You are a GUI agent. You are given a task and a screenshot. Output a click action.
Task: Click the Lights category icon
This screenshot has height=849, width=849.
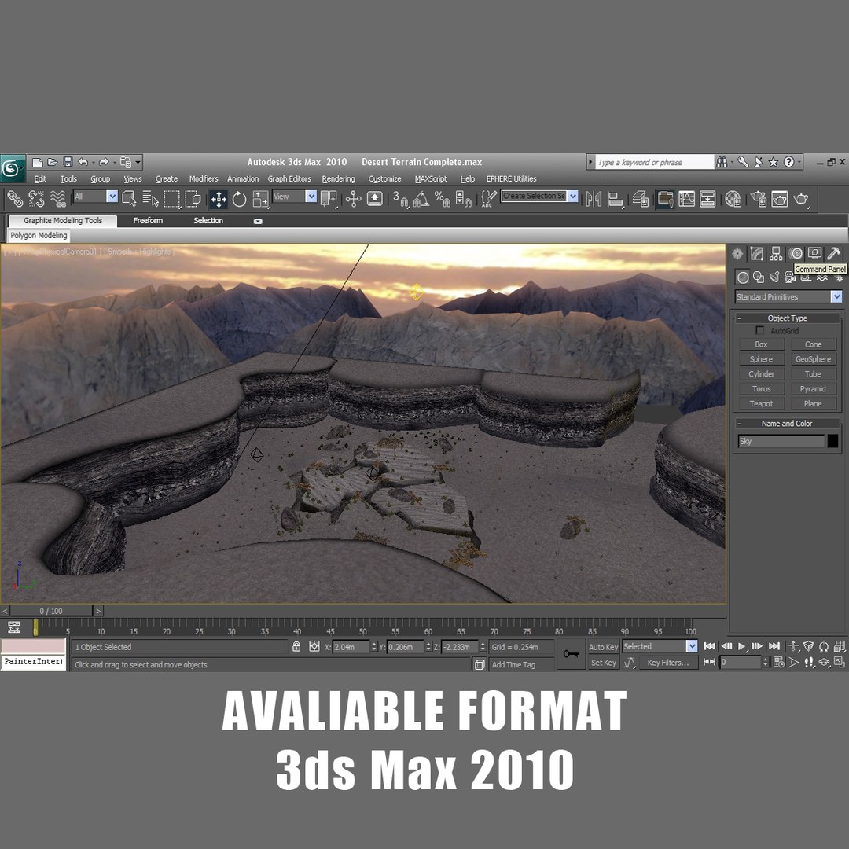pyautogui.click(x=774, y=277)
